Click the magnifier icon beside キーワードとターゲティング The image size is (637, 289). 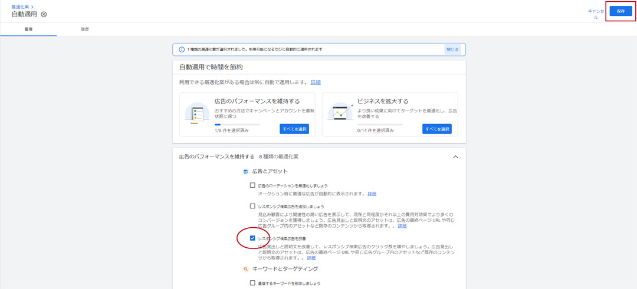245,269
